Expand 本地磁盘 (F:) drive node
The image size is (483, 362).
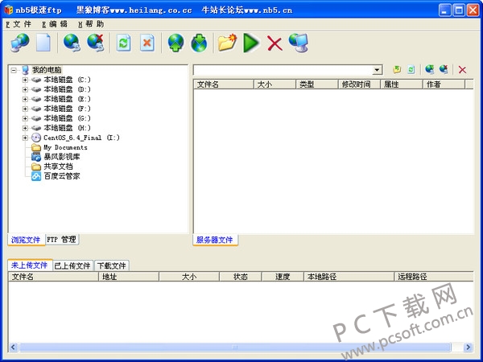click(25, 109)
